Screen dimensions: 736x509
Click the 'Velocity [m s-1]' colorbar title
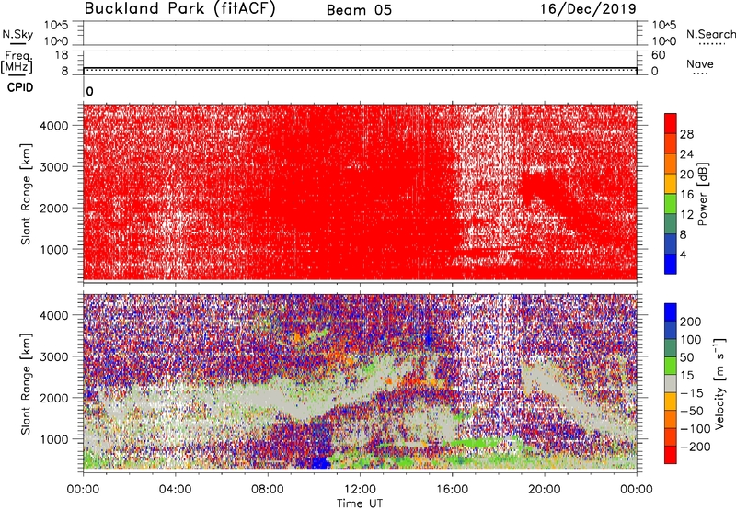719,383
